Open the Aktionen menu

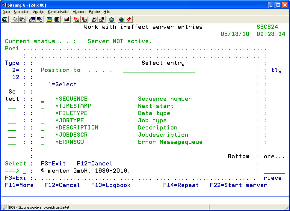click(x=79, y=12)
